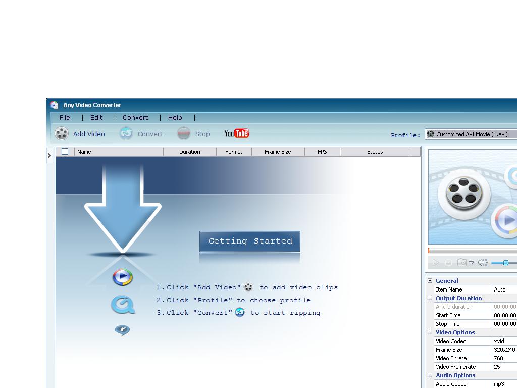Click the play button in preview panel

click(436, 263)
